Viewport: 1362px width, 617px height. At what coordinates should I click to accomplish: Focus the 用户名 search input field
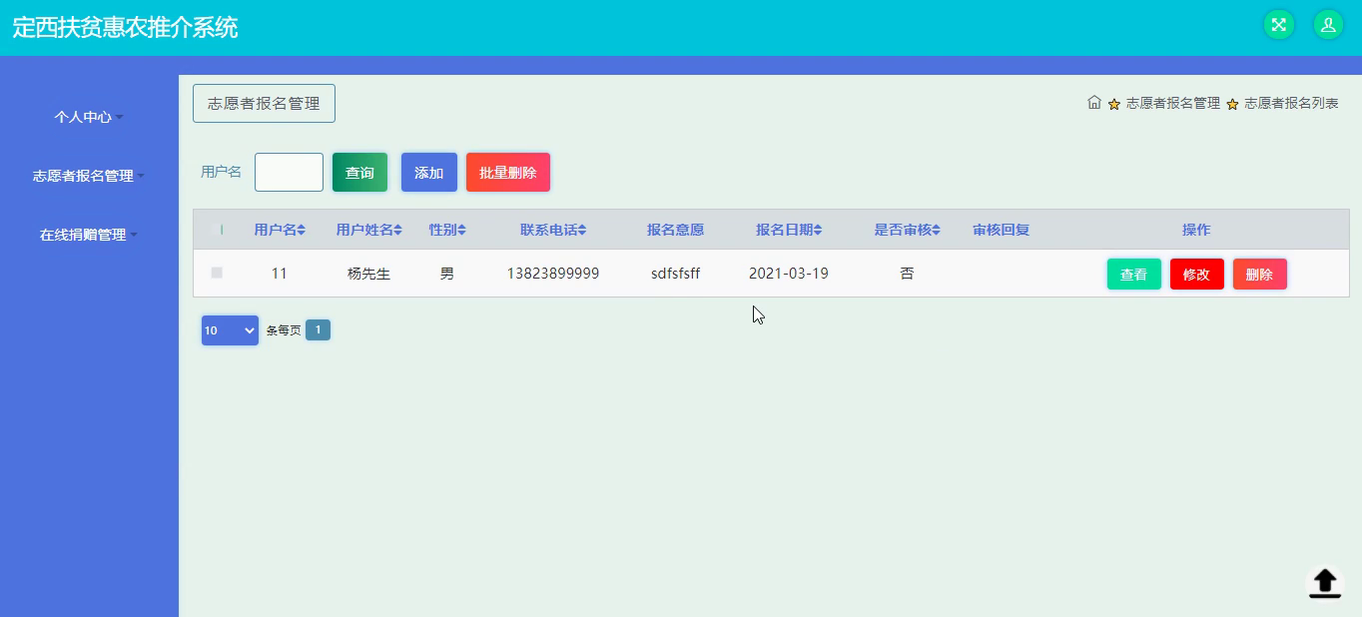pos(289,172)
